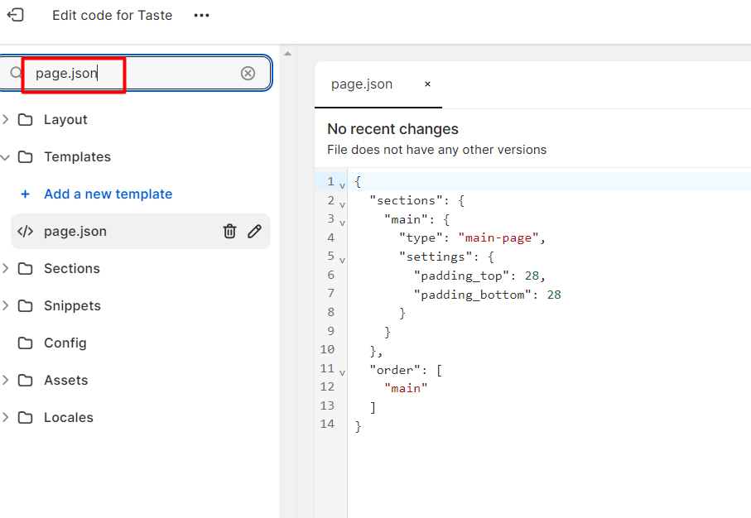The height and width of the screenshot is (518, 751).
Task: Click the code icon beside page.json
Action: (25, 231)
